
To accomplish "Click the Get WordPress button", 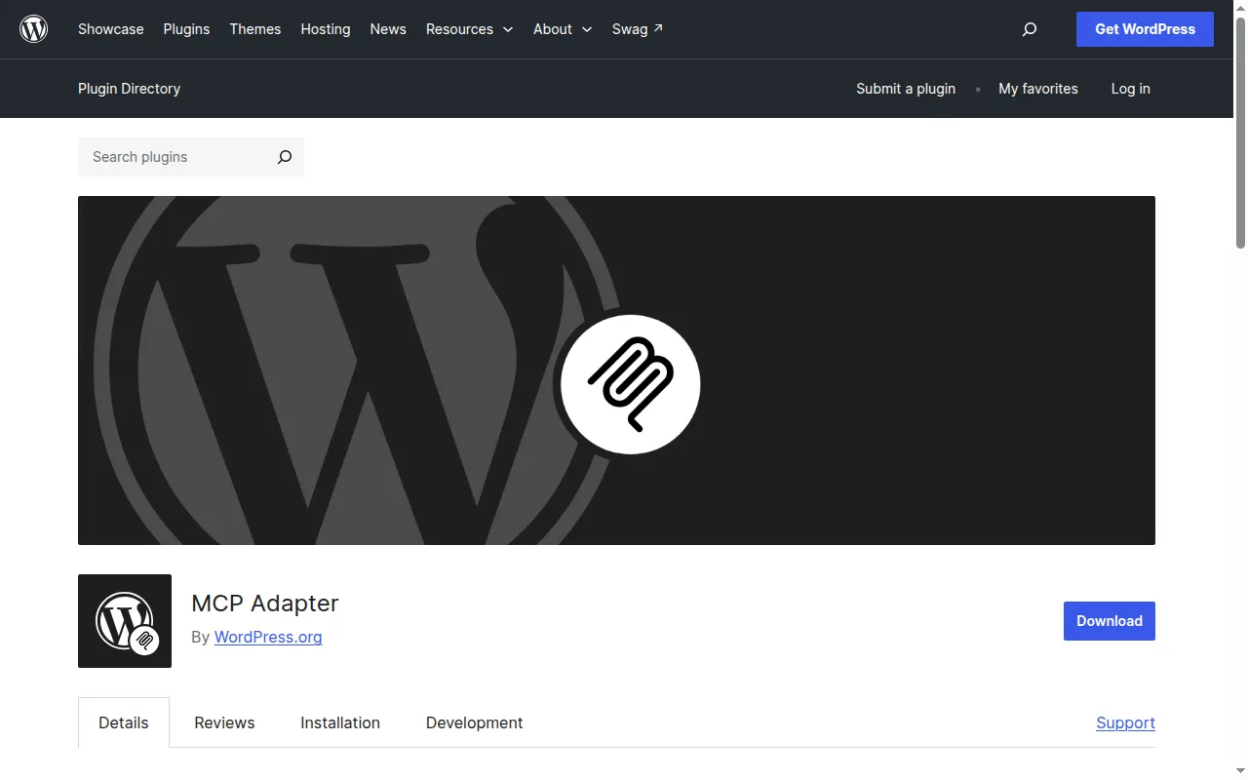I will point(1145,29).
